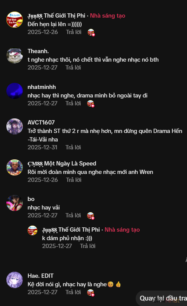The width and height of the screenshot is (187, 306).
Task: Open CM88 Một Ngày Là Speed avatar
Action: [15, 168]
